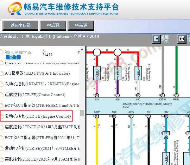190x165 pixels.
Task: Click the #40 ECM terminal label
Action: click(x=138, y=100)
